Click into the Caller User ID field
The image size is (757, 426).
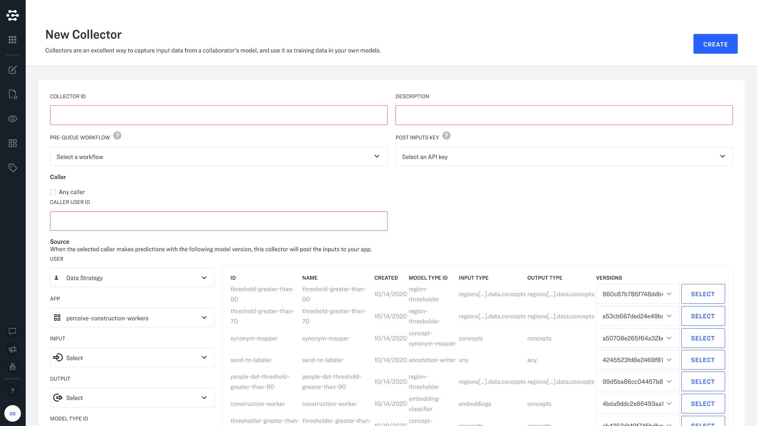click(218, 221)
